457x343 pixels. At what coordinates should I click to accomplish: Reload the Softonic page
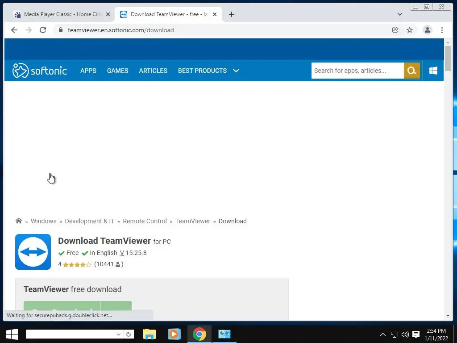point(43,30)
